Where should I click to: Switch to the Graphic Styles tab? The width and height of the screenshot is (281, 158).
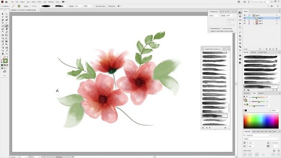(x=263, y=52)
